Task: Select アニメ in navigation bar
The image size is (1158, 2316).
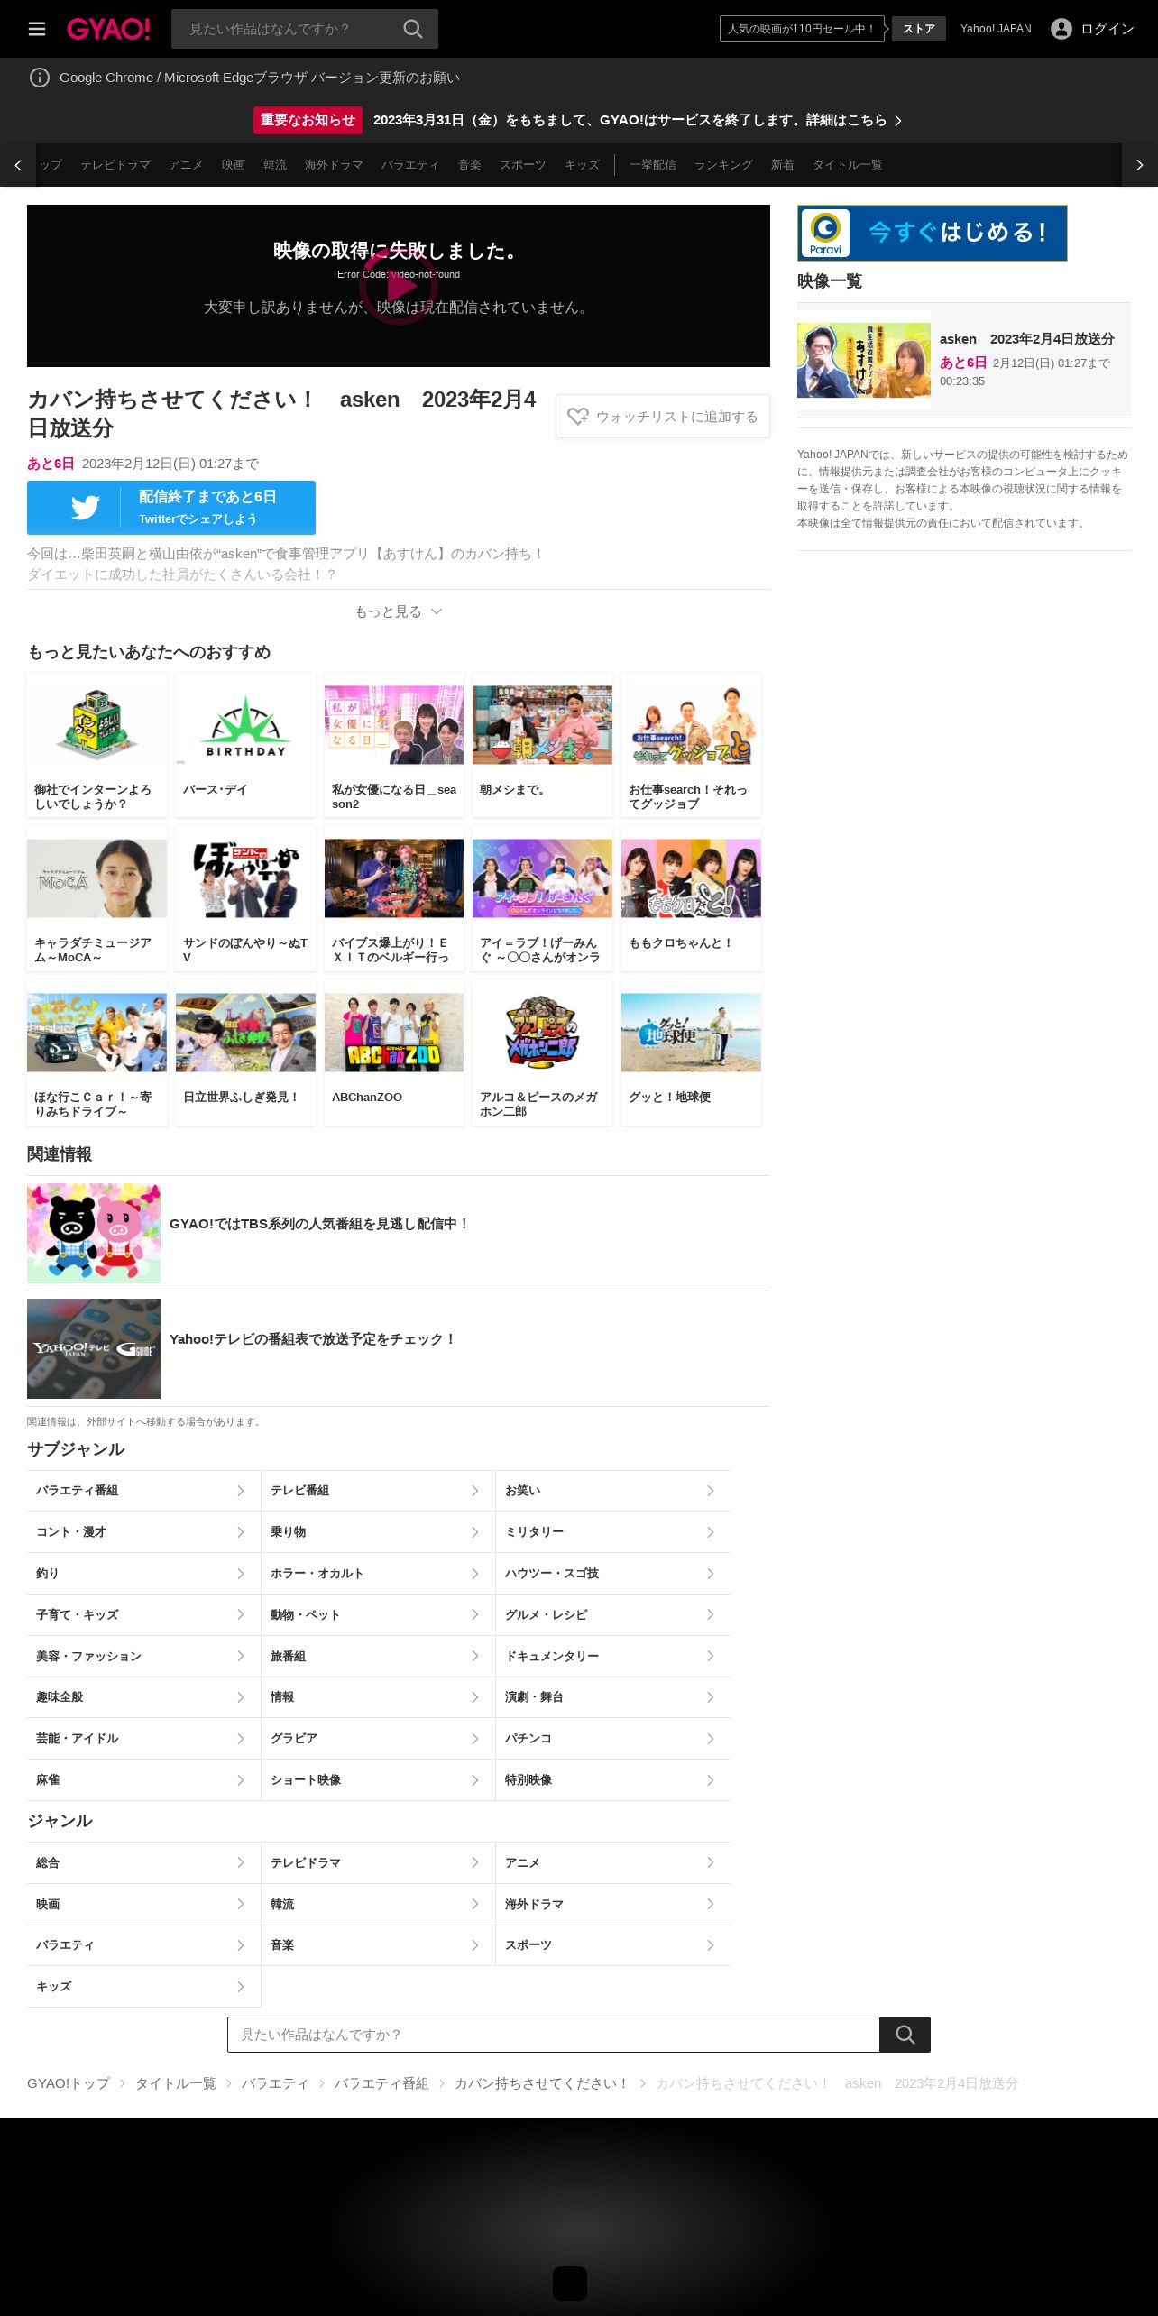Action: [186, 165]
